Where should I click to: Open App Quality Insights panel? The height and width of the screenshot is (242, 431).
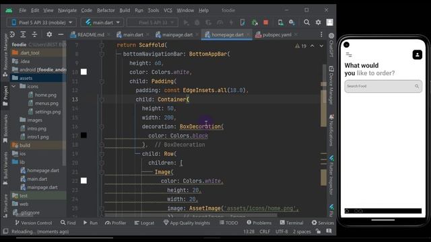[187, 223]
